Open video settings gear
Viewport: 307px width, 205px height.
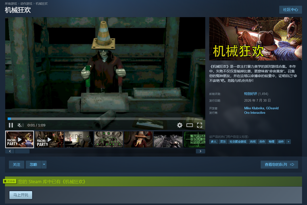[x=180, y=125]
